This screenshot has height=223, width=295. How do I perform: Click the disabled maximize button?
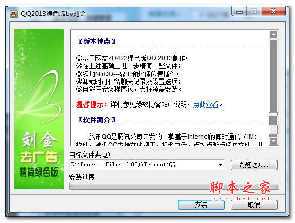[253, 12]
